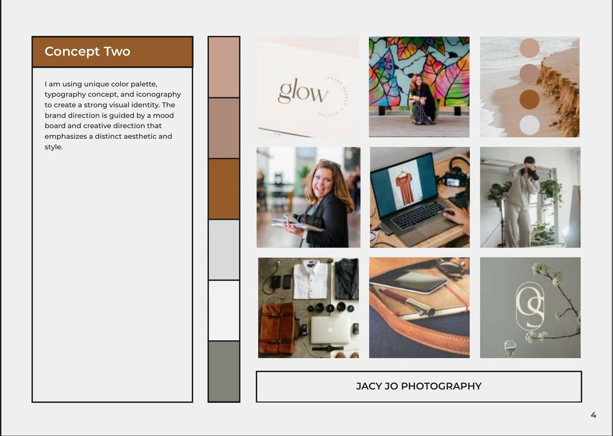Select the "glow" logo image
This screenshot has height=436, width=613.
[308, 87]
